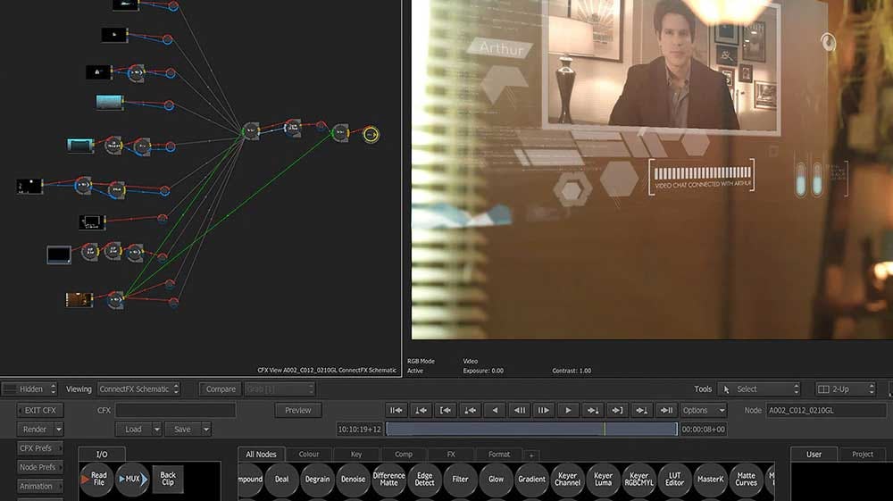Open the Project bin tab
Screen dimensions: 893x501
[862, 455]
